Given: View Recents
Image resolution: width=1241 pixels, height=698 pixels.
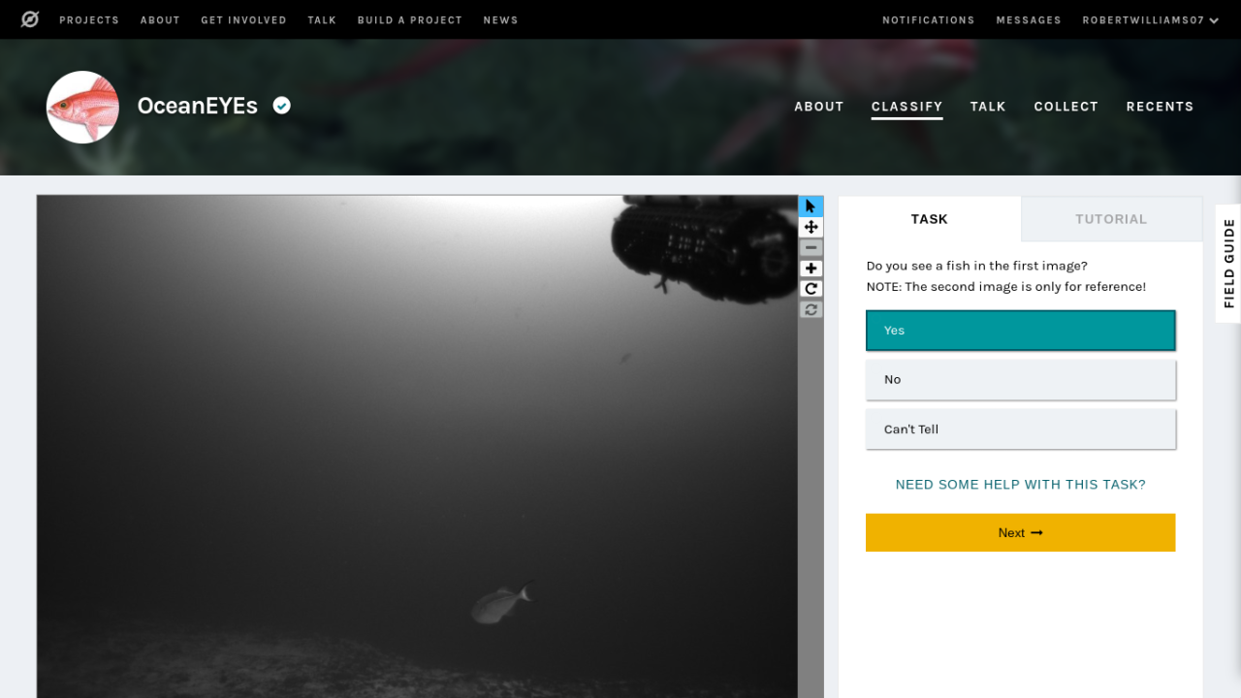Looking at the screenshot, I should pyautogui.click(x=1160, y=107).
